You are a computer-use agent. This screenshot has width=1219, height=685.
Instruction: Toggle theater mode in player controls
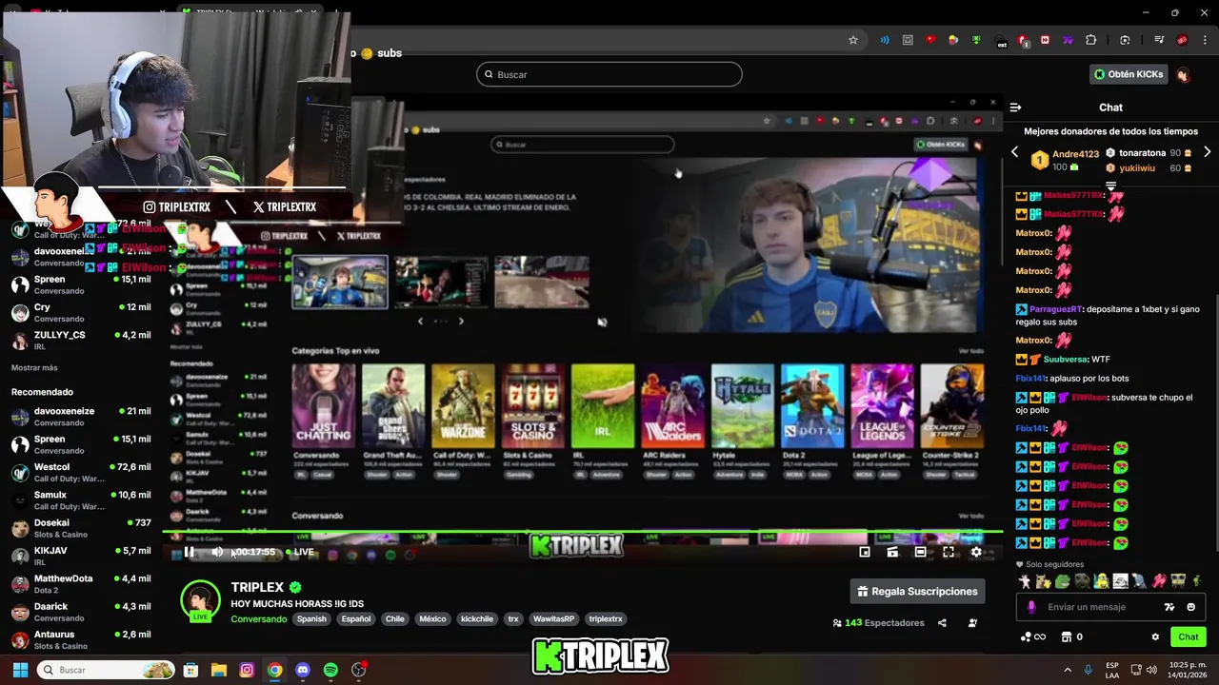[x=920, y=552]
